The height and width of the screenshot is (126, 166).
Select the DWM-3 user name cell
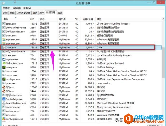click(x=63, y=36)
